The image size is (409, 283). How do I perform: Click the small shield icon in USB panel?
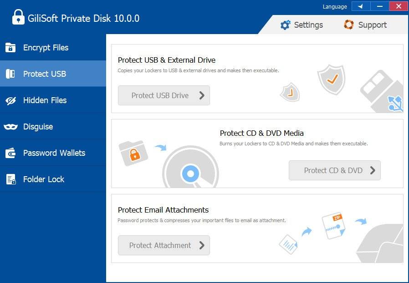(290, 92)
